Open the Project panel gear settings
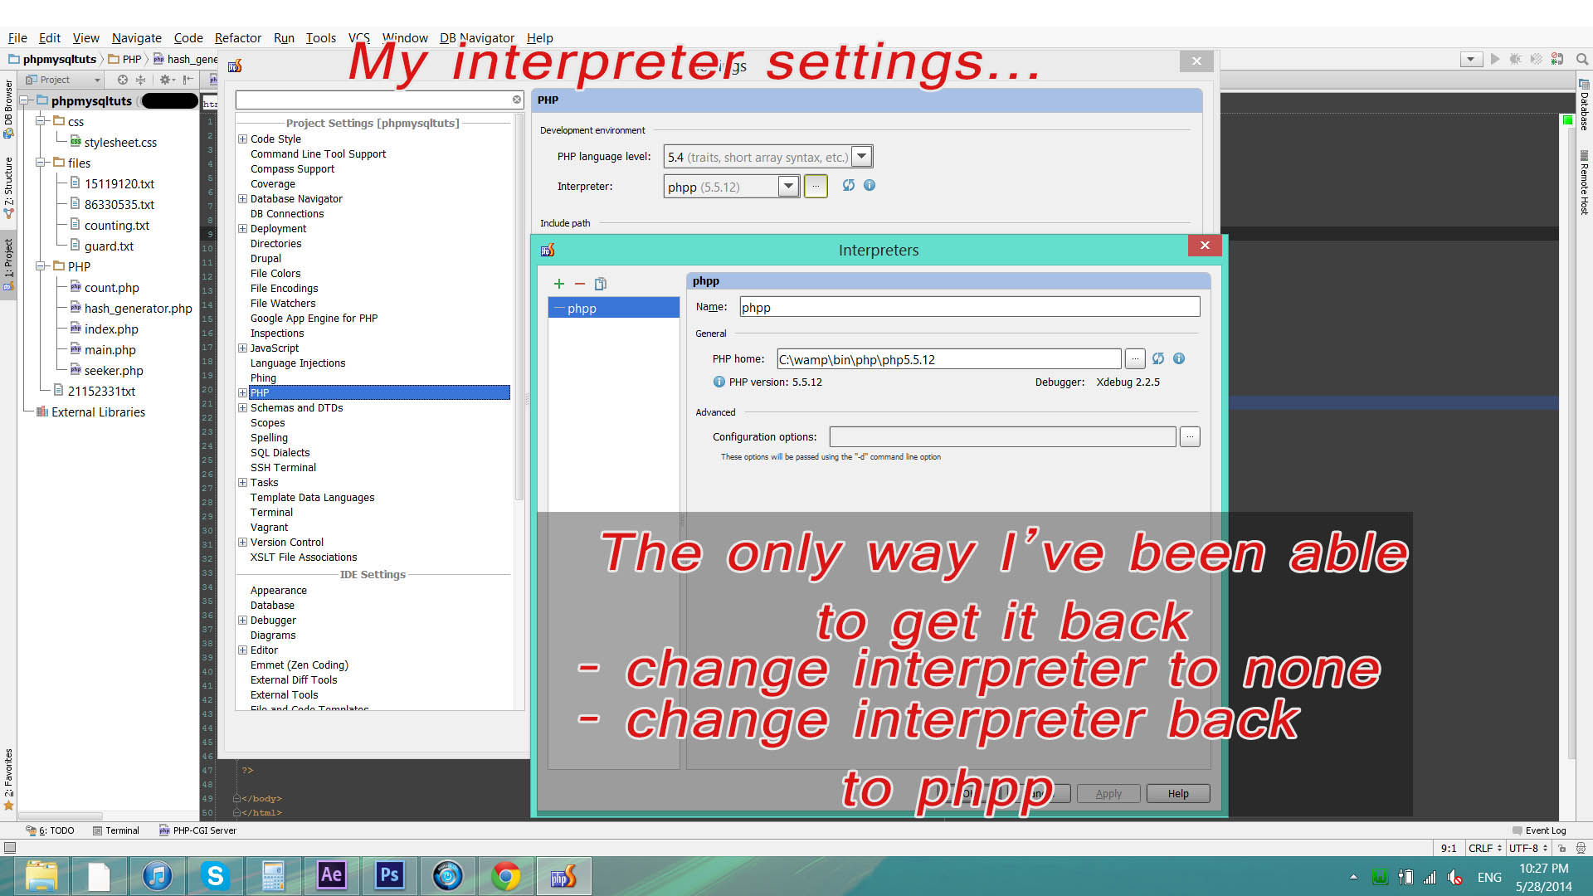 (x=167, y=80)
